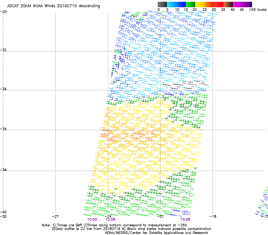This screenshot has height=235, width=268.
Task: Choose the orange 25-30 knots color segment
Action: [x=209, y=4]
